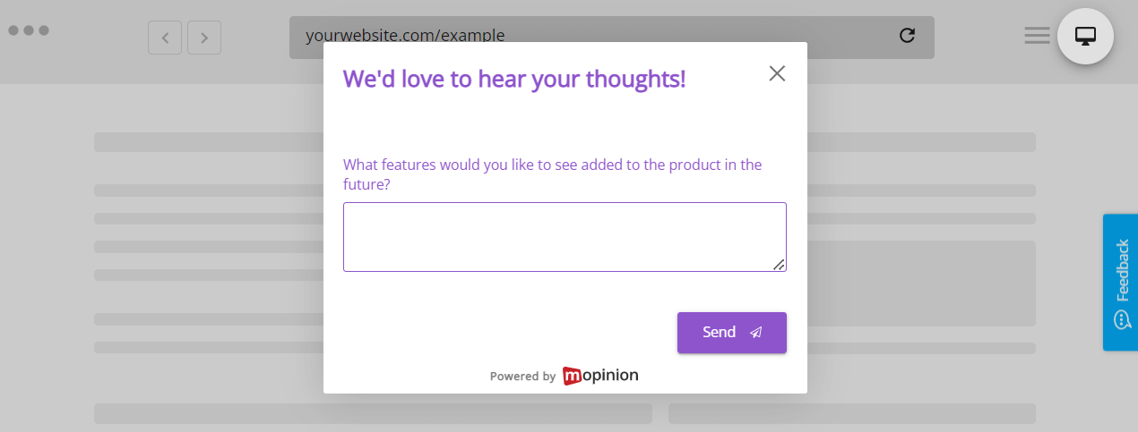Click the desktop device preview icon
Image resolution: width=1138 pixels, height=432 pixels.
(1085, 37)
